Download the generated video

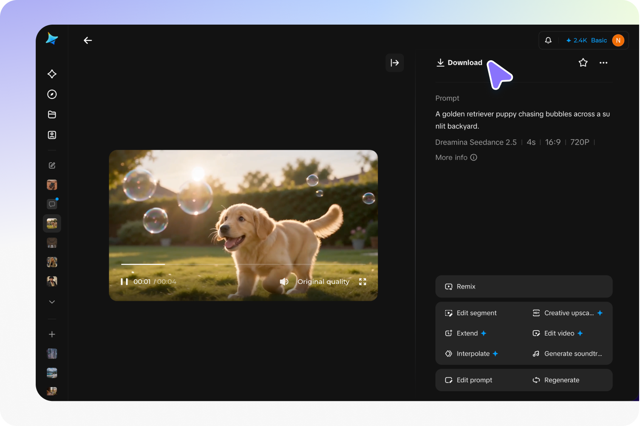tap(459, 63)
